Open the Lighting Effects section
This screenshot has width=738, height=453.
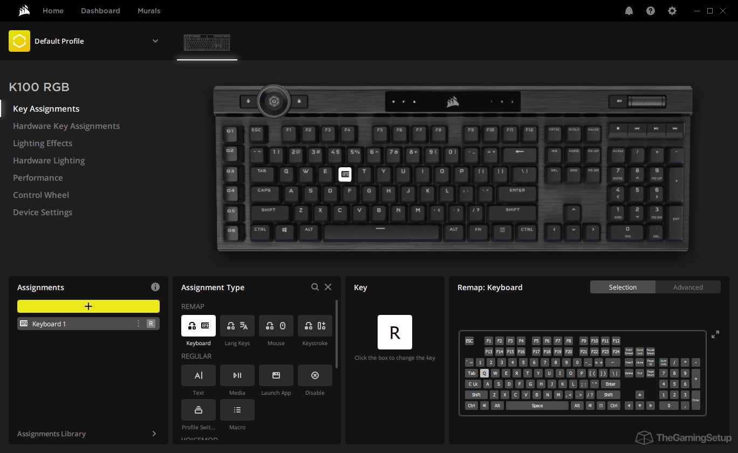[x=43, y=143]
